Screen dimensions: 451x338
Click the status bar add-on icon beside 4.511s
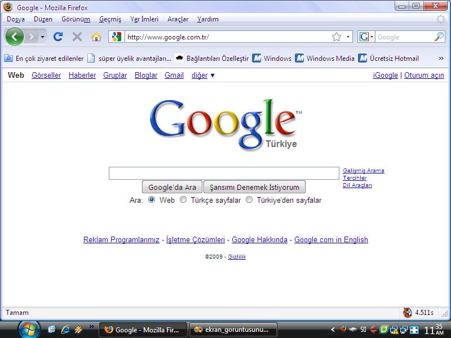[x=407, y=313]
